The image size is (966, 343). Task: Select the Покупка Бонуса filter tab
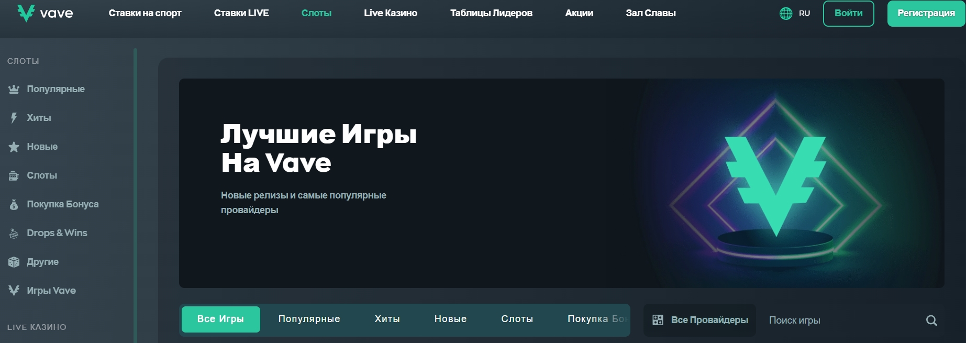597,319
